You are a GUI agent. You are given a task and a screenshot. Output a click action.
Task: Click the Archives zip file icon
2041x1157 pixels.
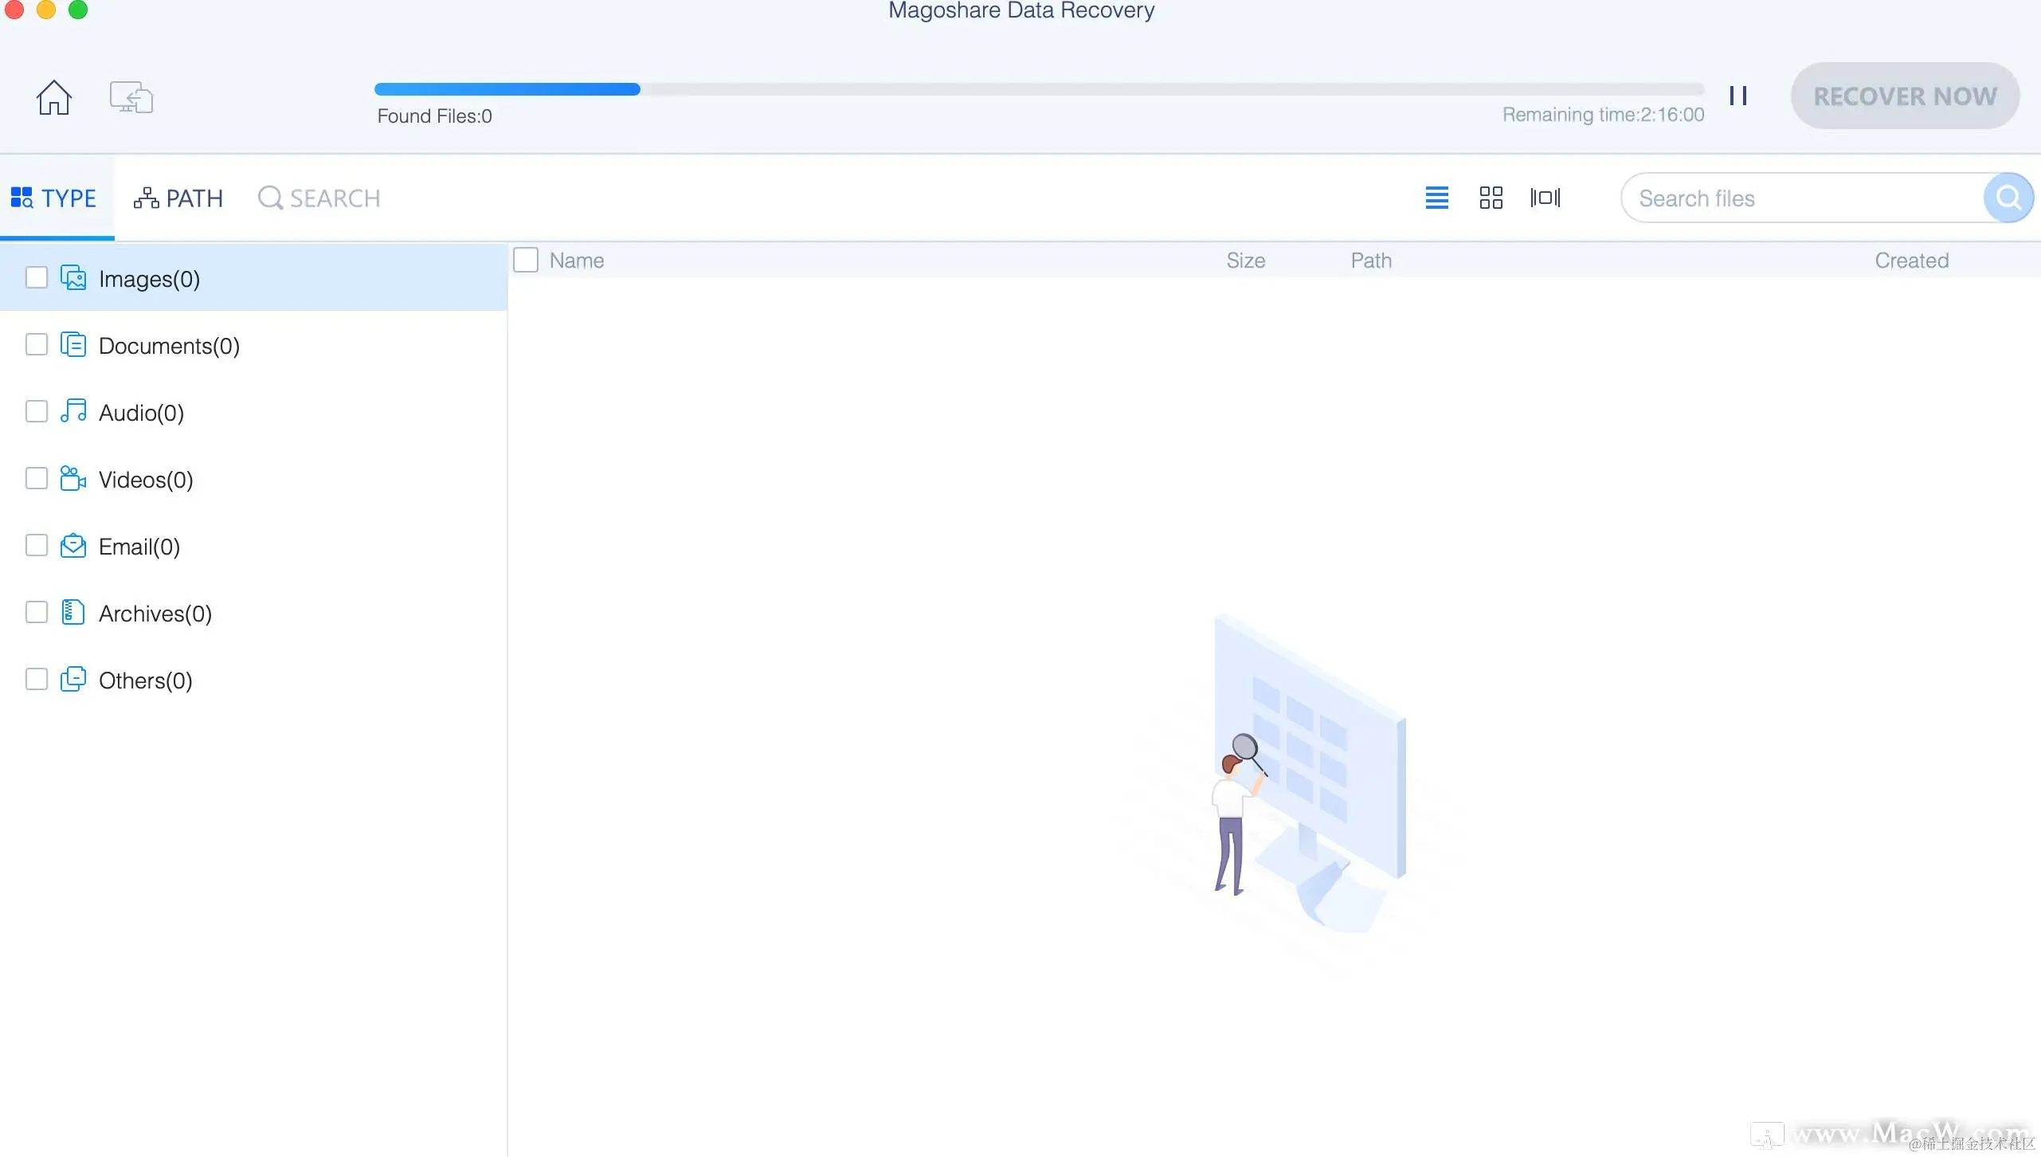[x=73, y=612]
